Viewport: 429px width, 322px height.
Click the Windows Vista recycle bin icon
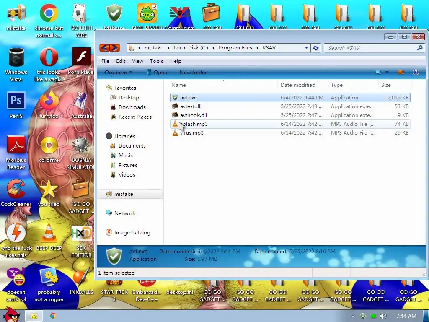(x=16, y=65)
